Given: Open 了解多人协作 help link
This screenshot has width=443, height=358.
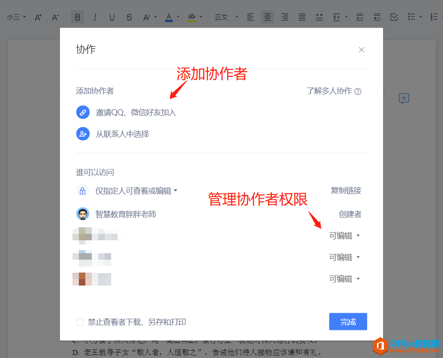Looking at the screenshot, I should [x=329, y=91].
